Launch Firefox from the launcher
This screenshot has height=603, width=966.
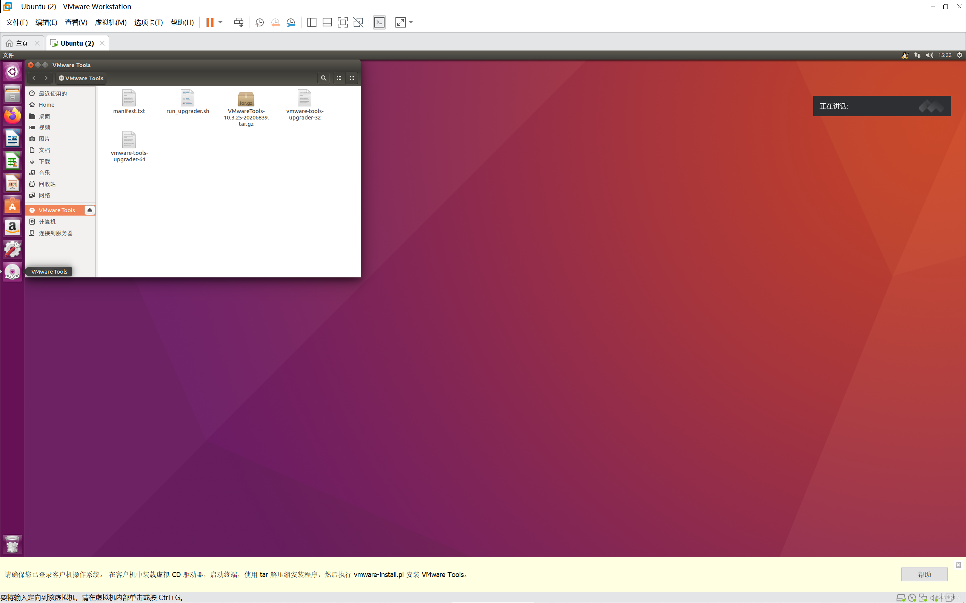(12, 116)
